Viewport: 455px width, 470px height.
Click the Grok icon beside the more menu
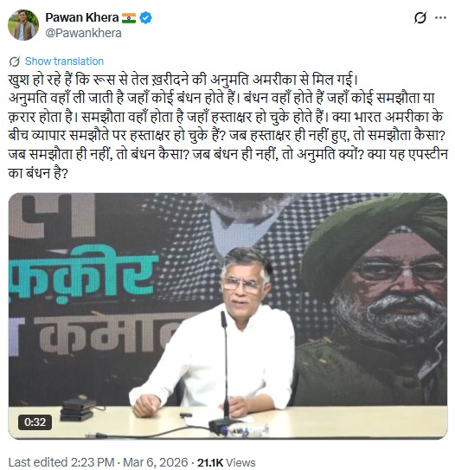[x=420, y=17]
